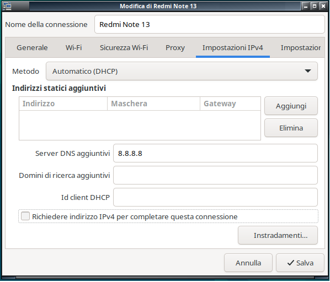The width and height of the screenshot is (330, 282).
Task: Click the Indirizzo column header
Action: tap(63, 104)
